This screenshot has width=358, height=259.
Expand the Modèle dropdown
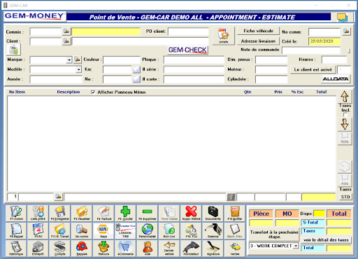tap(79, 70)
